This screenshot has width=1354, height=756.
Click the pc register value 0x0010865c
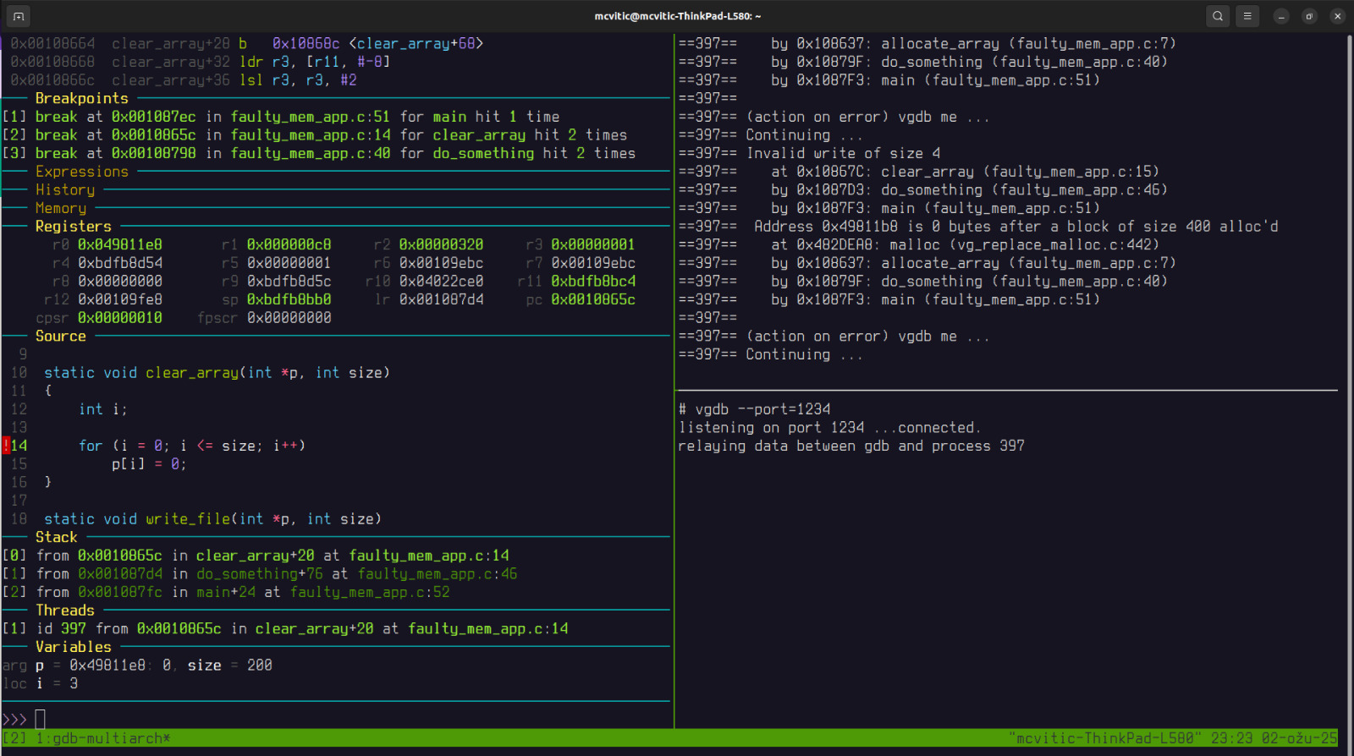pyautogui.click(x=592, y=299)
